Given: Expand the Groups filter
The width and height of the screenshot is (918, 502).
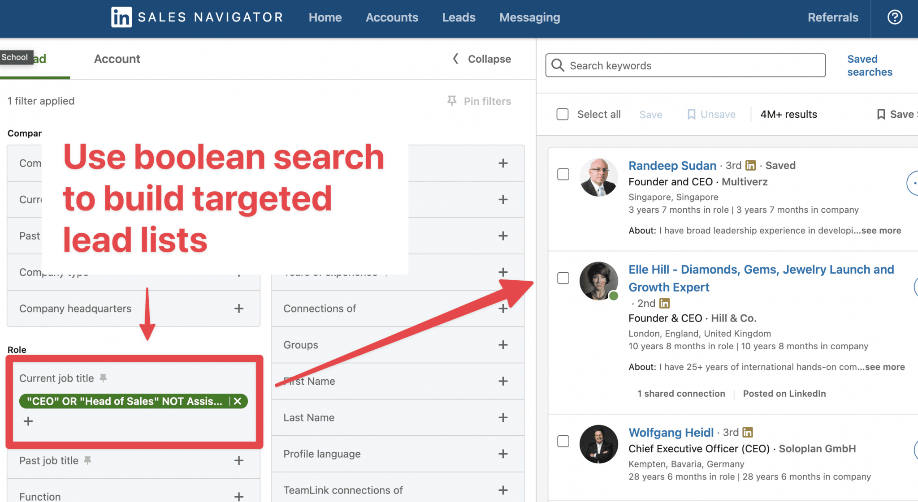Looking at the screenshot, I should (502, 345).
